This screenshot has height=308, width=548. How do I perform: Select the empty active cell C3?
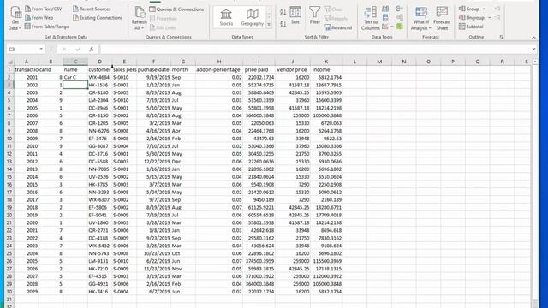pos(75,85)
